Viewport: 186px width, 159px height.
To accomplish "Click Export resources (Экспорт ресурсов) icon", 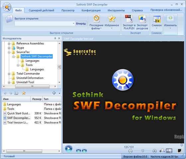I will (142, 19).
